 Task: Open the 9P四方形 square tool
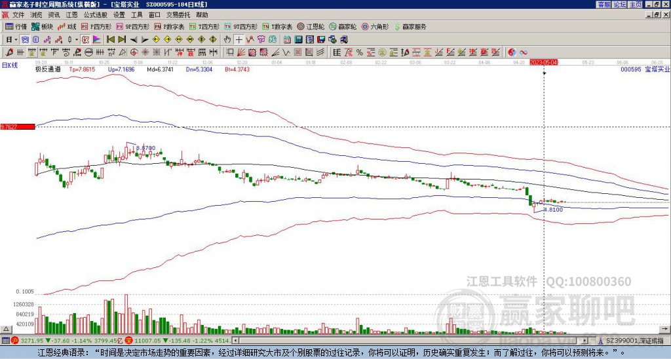click(133, 26)
